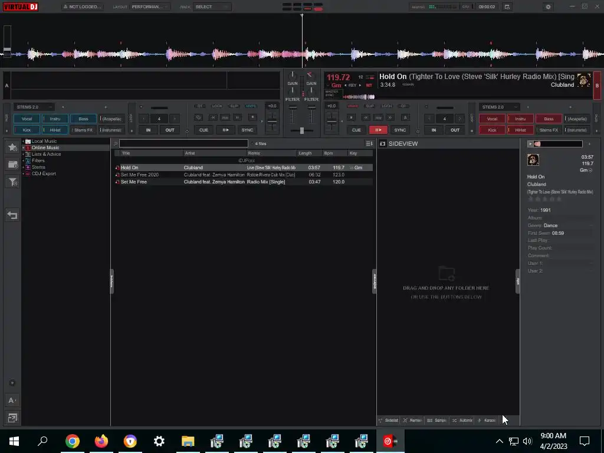Toggle the MT master tempo on deck B
Viewport: 604px width, 453px height.
tap(369, 85)
